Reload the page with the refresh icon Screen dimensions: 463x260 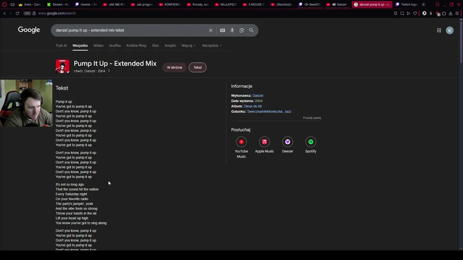tap(17, 13)
